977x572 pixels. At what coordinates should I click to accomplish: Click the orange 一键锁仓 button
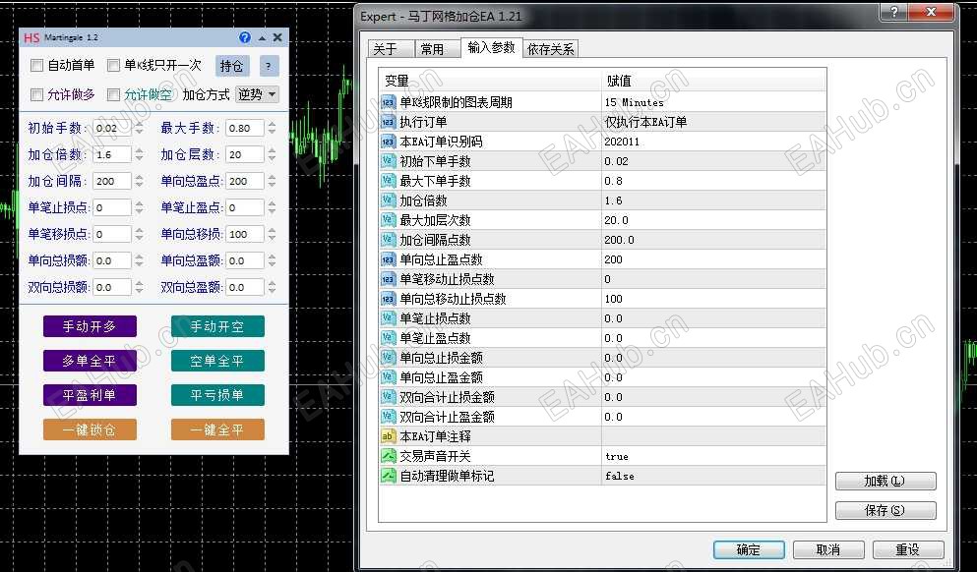90,429
